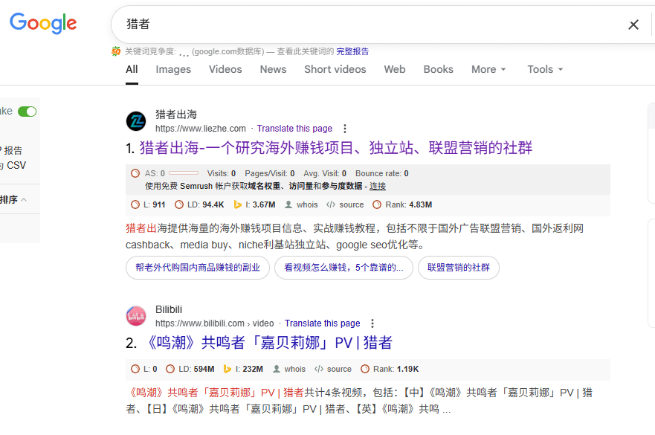Open the three-dot menu for the Bilibili result
Viewport: 655px width, 435px height.
click(372, 323)
